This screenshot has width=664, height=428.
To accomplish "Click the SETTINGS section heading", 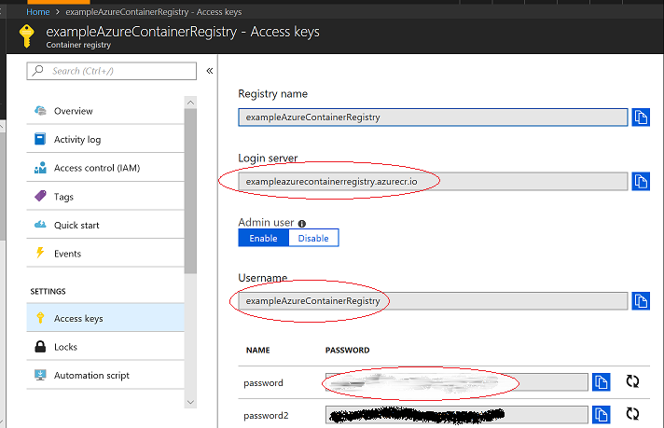I will [48, 291].
